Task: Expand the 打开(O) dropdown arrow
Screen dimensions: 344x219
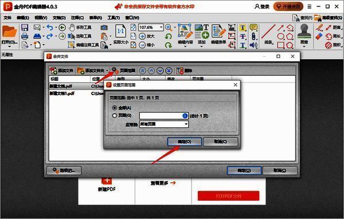Action: (x=9, y=47)
